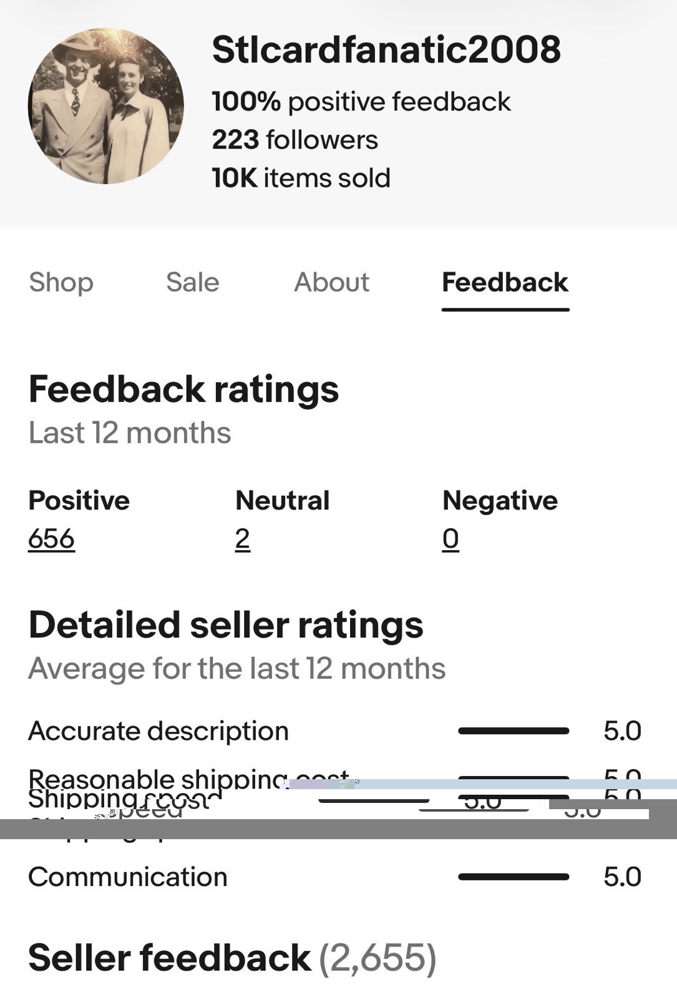
Task: Tap the Communication rating label
Action: point(128,877)
